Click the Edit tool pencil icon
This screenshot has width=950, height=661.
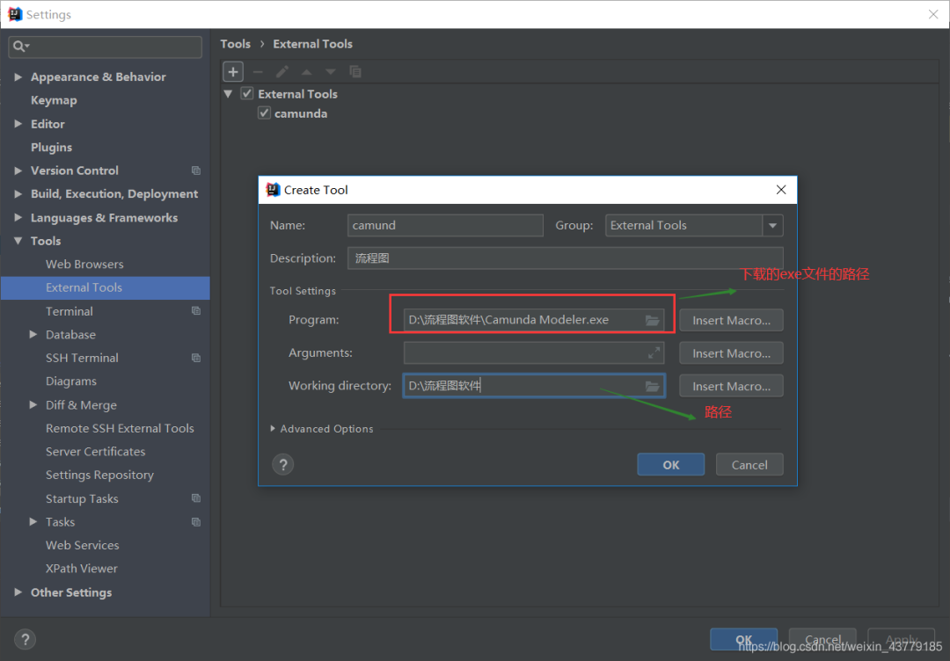click(x=282, y=72)
